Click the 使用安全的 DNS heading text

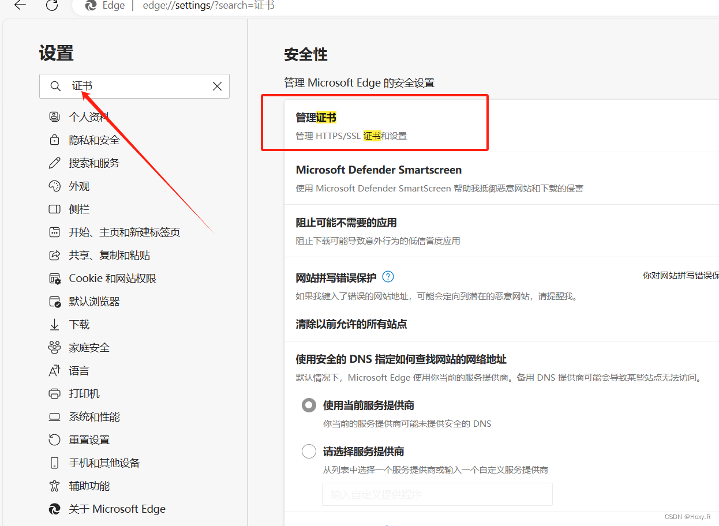[401, 359]
